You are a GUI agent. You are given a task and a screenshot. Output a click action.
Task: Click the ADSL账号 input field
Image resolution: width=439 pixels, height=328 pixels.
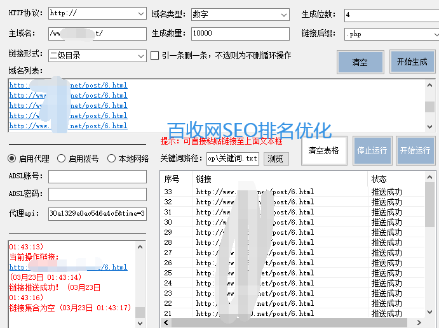97,177
